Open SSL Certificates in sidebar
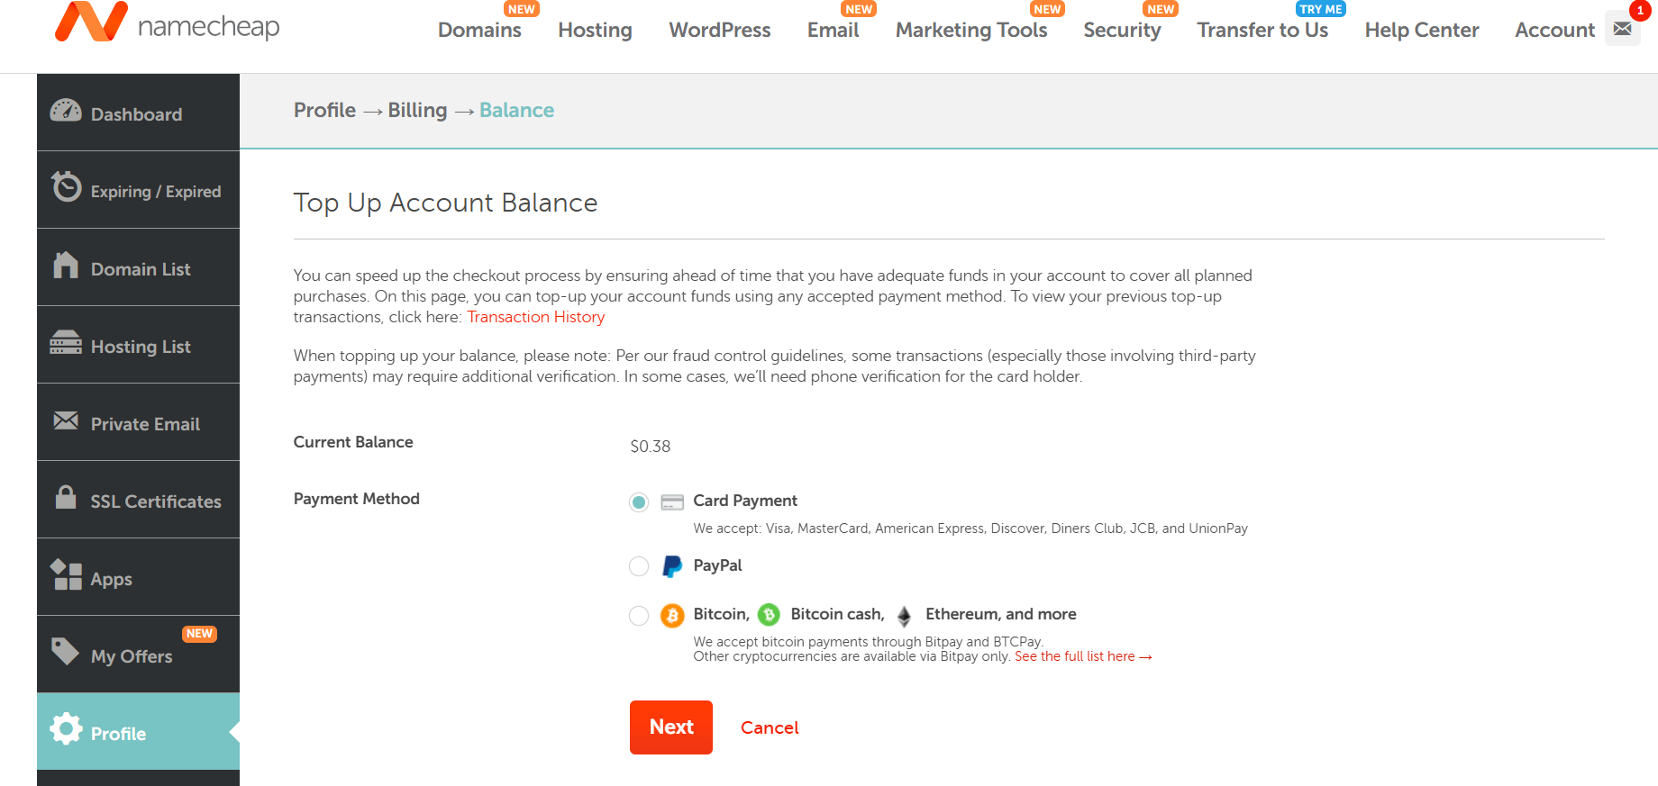 tap(138, 500)
